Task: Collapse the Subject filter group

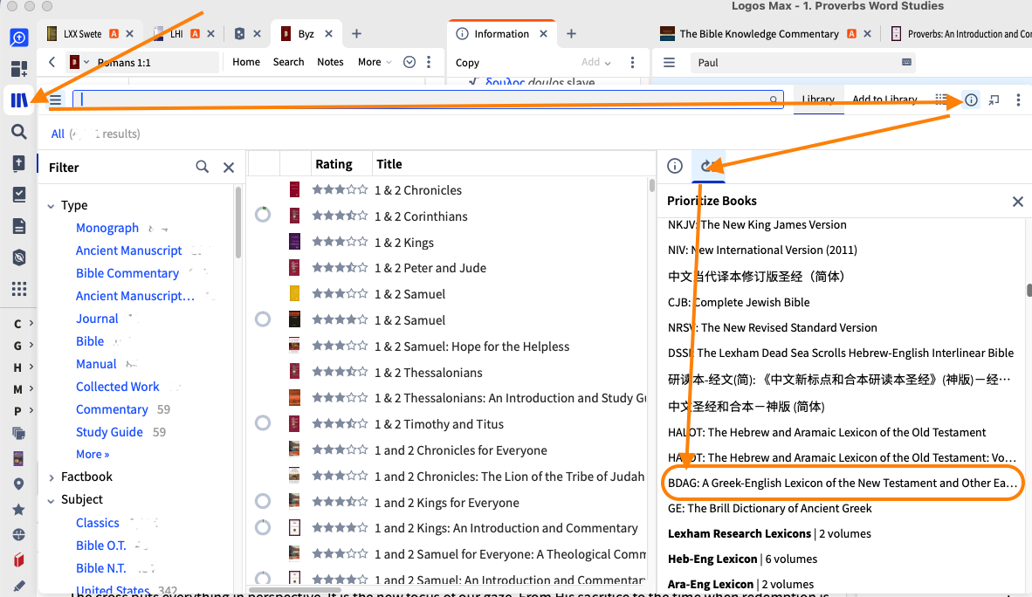Action: (x=51, y=500)
